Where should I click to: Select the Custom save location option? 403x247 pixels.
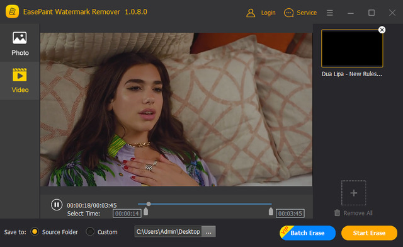90,232
